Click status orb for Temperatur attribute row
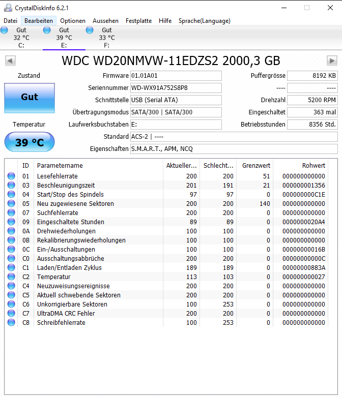Image resolution: width=342 pixels, height=398 pixels. point(11,277)
